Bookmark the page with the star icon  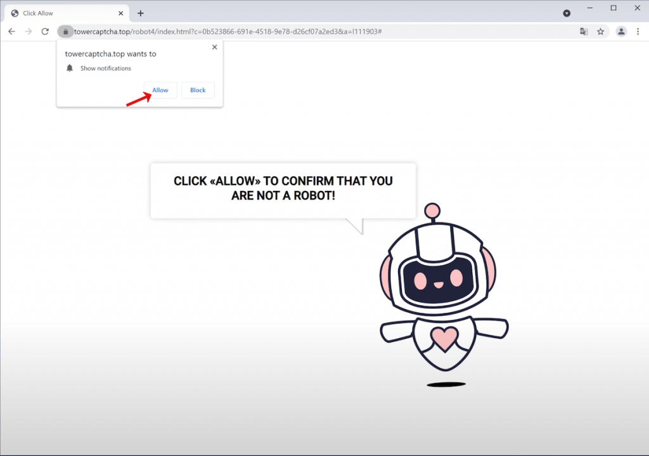point(601,30)
